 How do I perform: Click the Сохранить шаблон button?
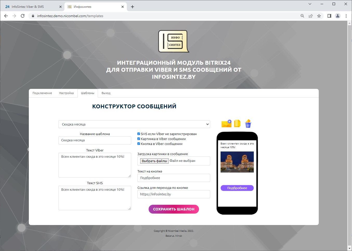[174, 209]
